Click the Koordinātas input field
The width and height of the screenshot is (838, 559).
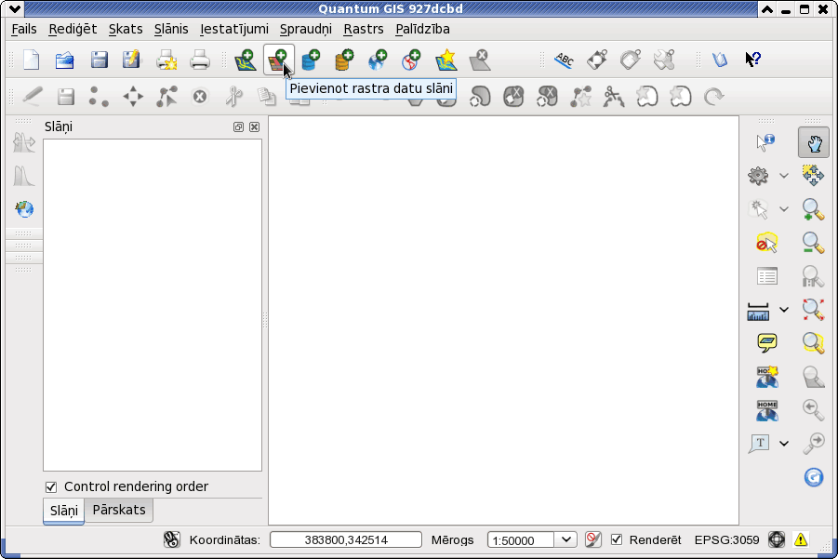click(346, 539)
